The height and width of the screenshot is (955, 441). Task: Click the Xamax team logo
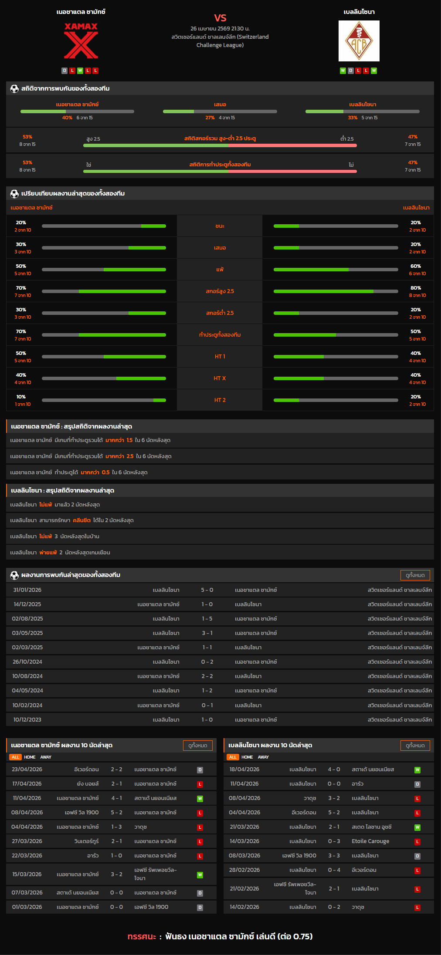(81, 41)
